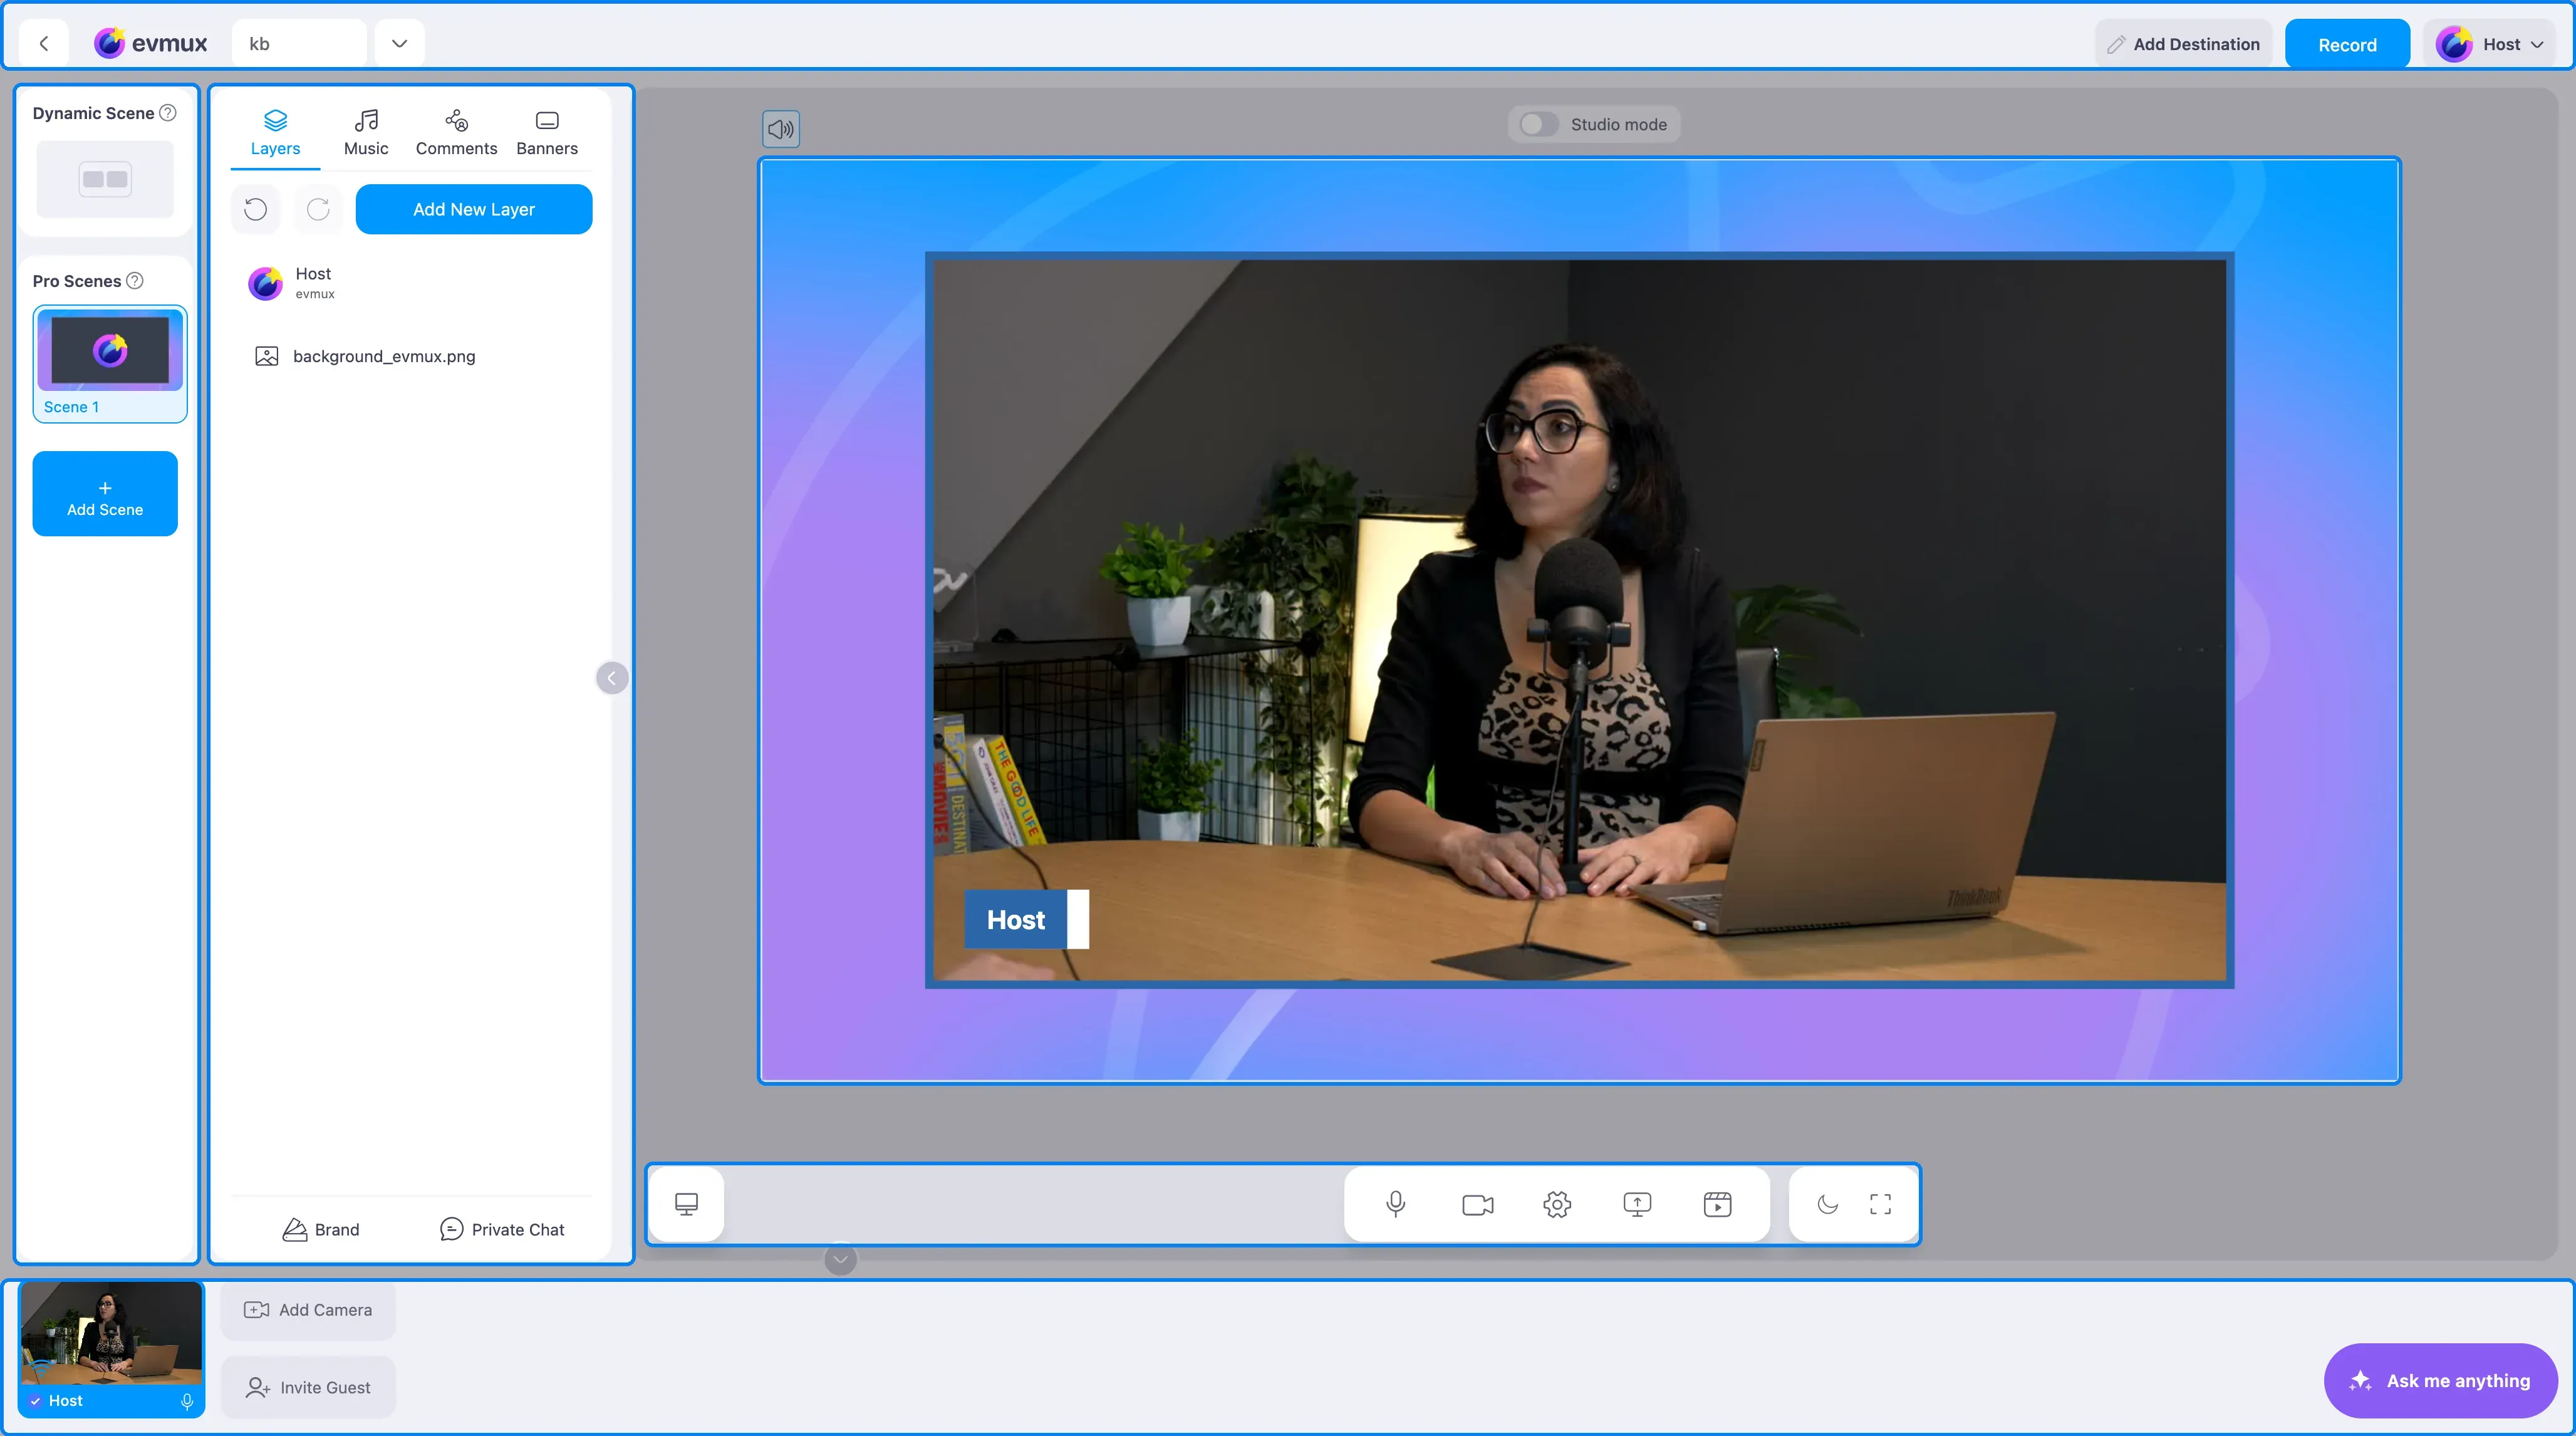Click the undo arrow in Layers
The width and height of the screenshot is (2576, 1436).
point(256,209)
